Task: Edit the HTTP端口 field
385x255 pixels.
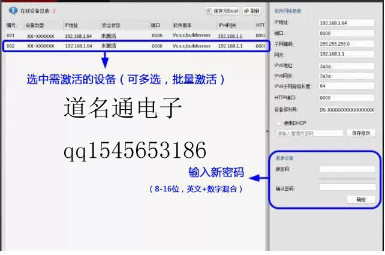Action: click(x=347, y=98)
